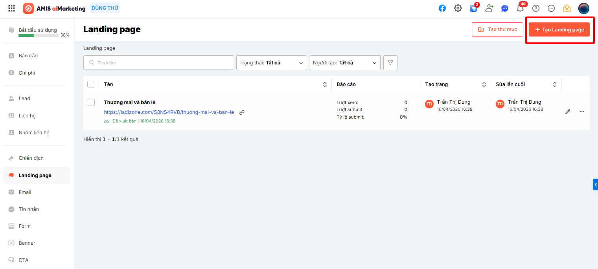The image size is (598, 269).
Task: Open the app launcher grid icon
Action: click(x=12, y=8)
